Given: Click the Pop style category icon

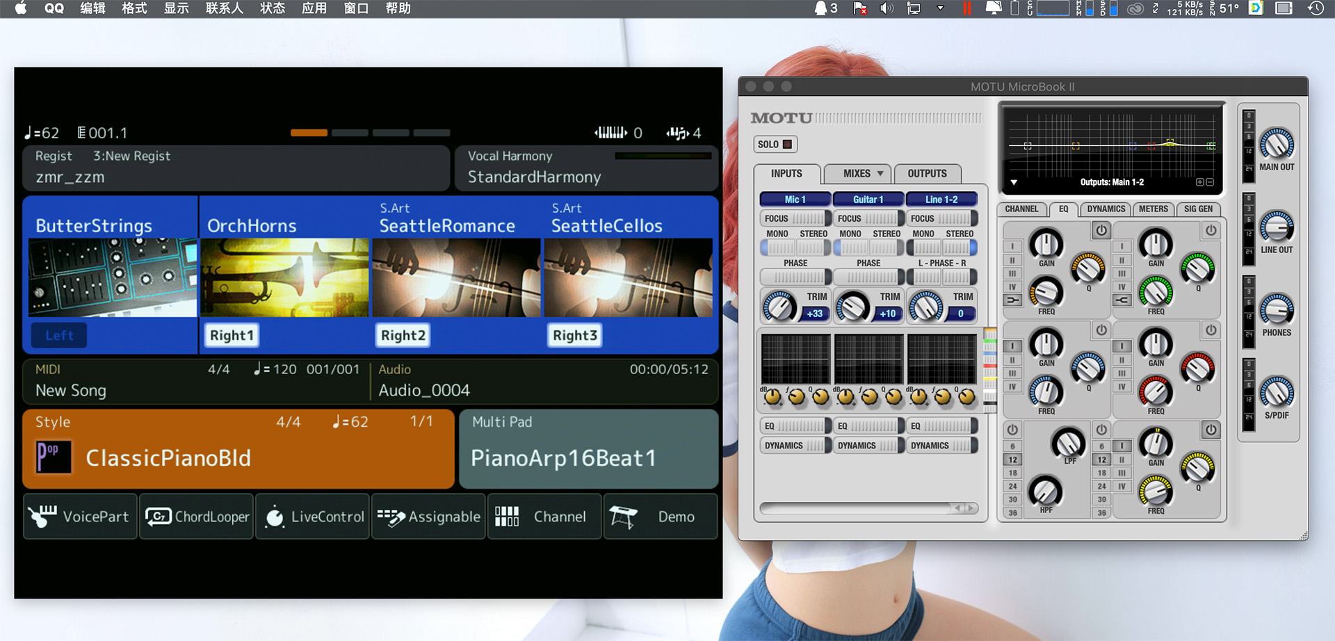Looking at the screenshot, I should pos(54,457).
